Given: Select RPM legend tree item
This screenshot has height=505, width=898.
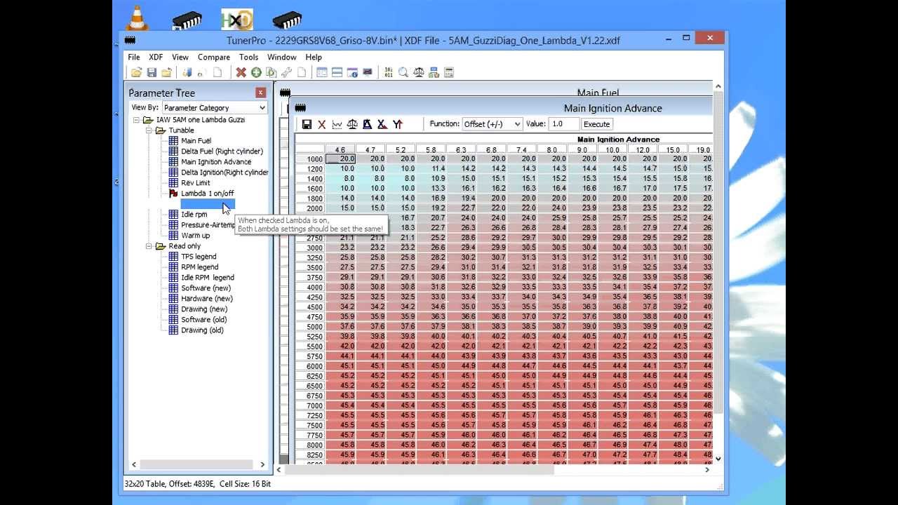Looking at the screenshot, I should 199,267.
